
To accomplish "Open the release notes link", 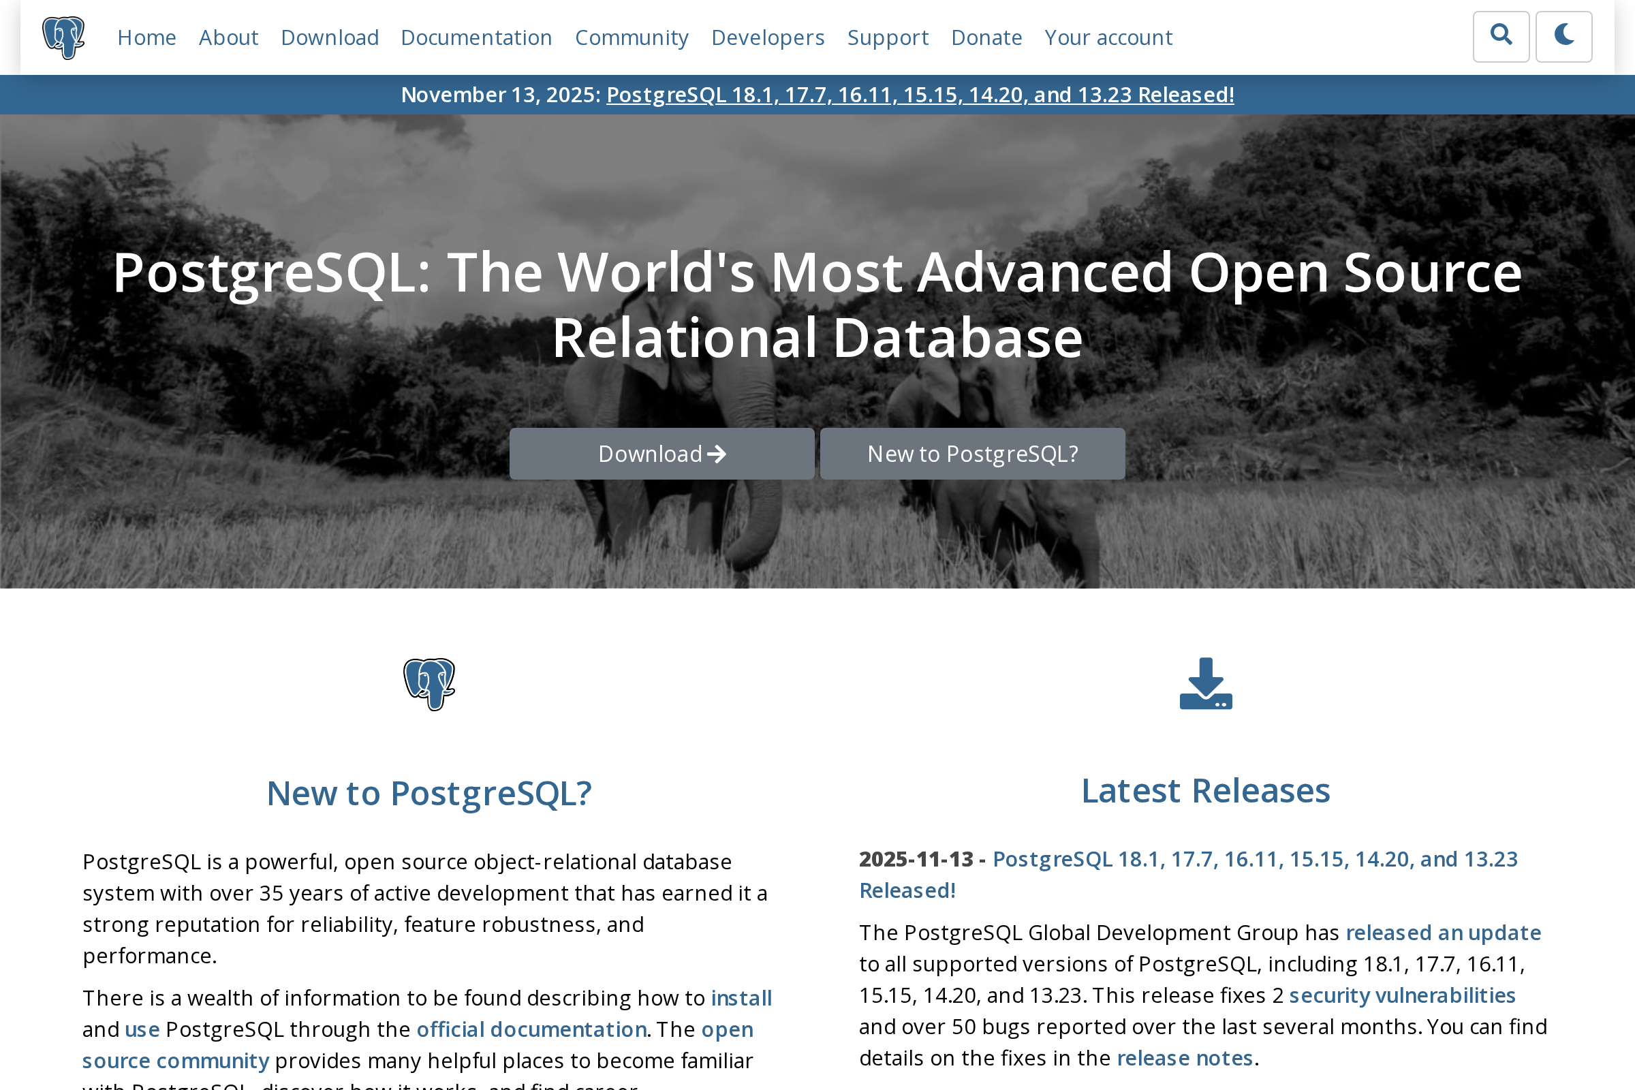I will [x=1185, y=1057].
